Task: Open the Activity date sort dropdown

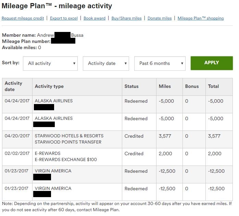Action: point(106,64)
